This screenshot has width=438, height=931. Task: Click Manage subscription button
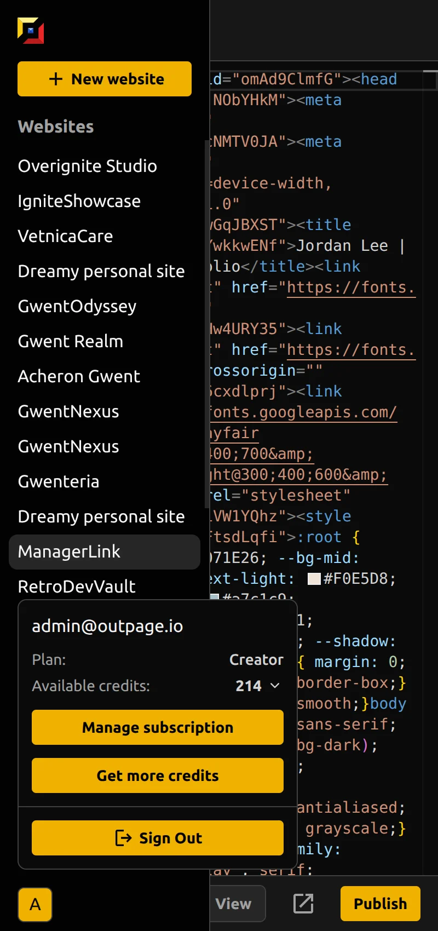pyautogui.click(x=158, y=727)
